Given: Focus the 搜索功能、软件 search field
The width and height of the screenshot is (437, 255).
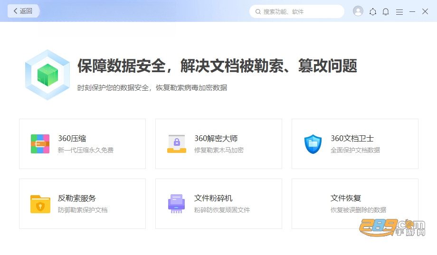Looking at the screenshot, I should (297, 11).
